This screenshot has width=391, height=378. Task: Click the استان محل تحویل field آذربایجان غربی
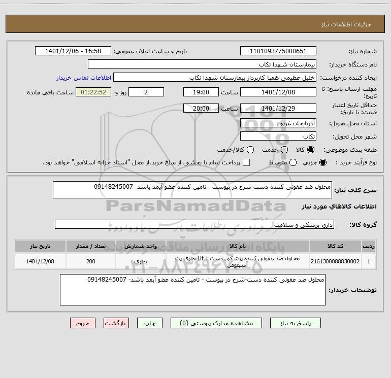(278, 123)
